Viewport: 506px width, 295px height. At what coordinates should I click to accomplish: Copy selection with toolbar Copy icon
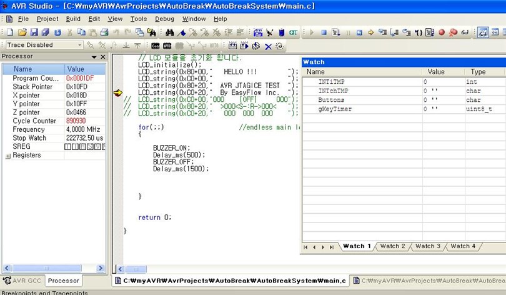tap(81, 32)
